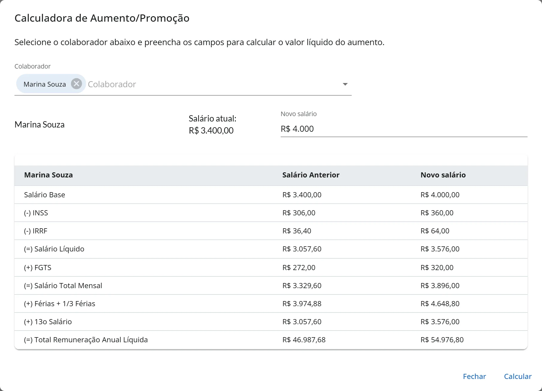Screen dimensions: 542x391
Task: Click the R$ 3.329,60 monthly total
Action: (x=302, y=285)
